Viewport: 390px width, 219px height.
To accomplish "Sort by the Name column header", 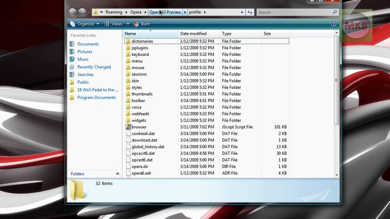I will [151, 33].
